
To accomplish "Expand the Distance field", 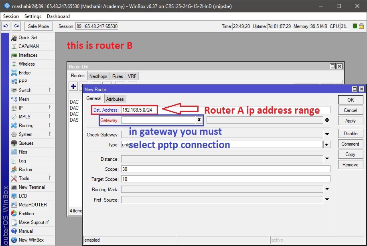I will pyautogui.click(x=327, y=159).
